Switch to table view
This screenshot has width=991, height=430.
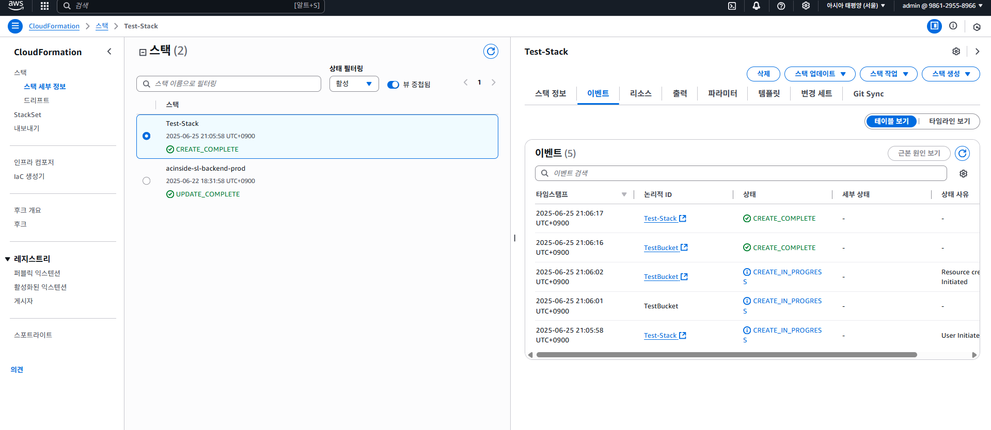[891, 121]
